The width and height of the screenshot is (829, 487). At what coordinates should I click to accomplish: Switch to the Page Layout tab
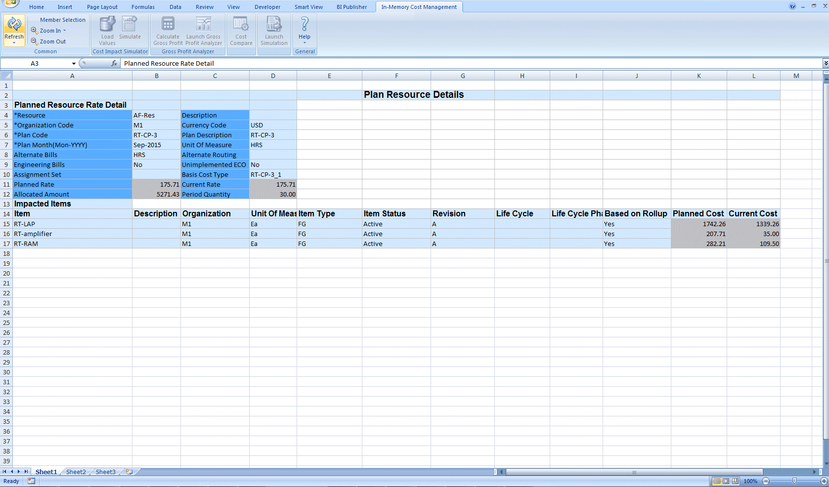click(x=102, y=7)
